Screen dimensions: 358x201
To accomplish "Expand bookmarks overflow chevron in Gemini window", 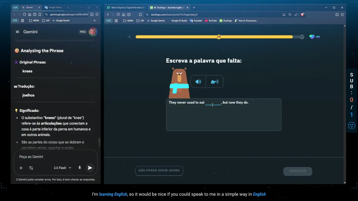I will pyautogui.click(x=94, y=21).
